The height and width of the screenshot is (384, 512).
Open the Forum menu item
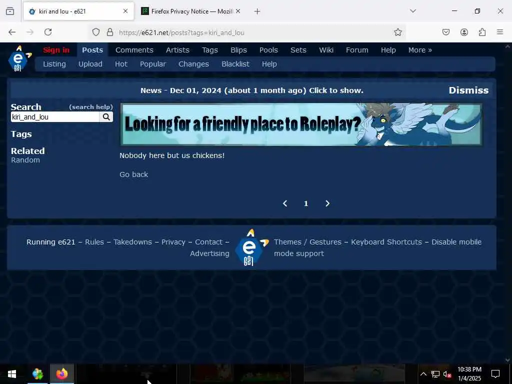[357, 50]
